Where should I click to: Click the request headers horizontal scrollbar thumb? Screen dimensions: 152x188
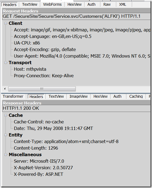42,89
